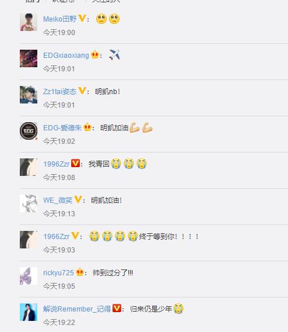Click the rickyu725 butterfly avatar
The image size is (288, 332).
29,276
